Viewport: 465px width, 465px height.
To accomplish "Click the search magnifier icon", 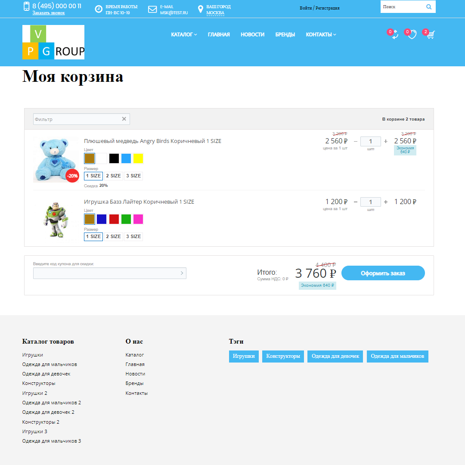I will pos(429,7).
